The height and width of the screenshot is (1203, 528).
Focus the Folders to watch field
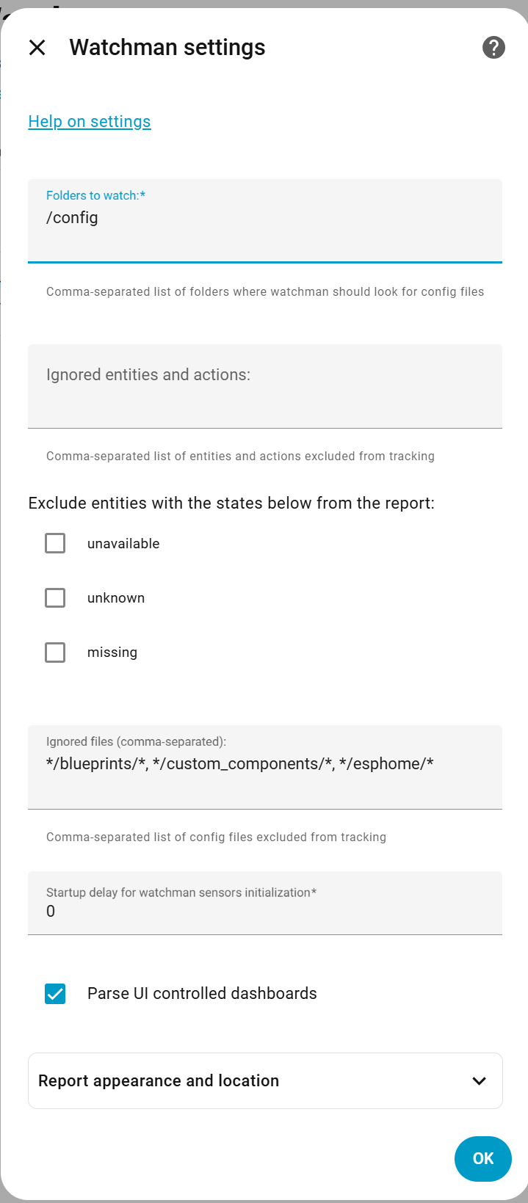click(264, 220)
